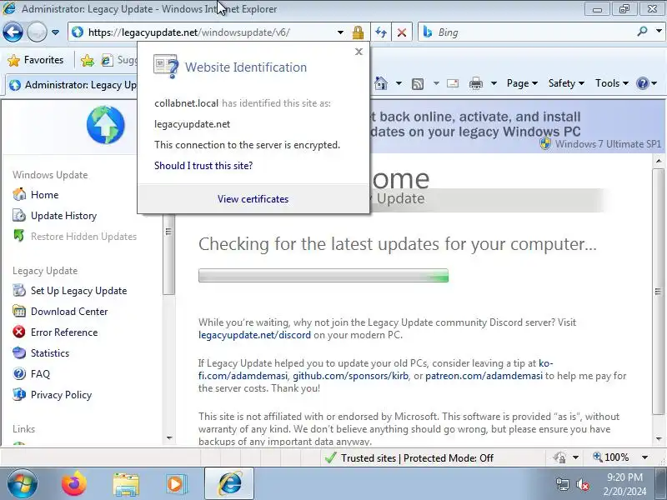
Task: Open the Home button dropdown arrow
Action: point(399,83)
